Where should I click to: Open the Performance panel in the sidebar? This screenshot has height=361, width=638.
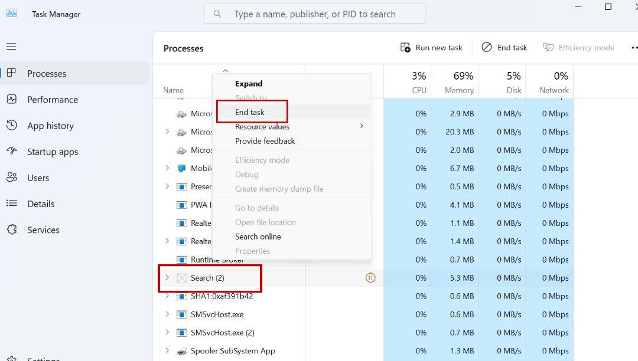click(52, 99)
